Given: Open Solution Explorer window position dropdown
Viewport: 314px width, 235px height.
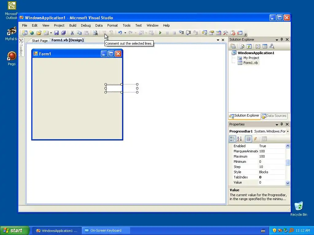Looking at the screenshot, I should [277, 40].
